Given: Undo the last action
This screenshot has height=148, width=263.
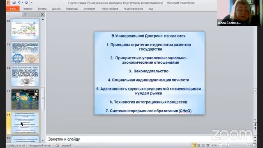Looking at the screenshot, I should click(x=19, y=3).
